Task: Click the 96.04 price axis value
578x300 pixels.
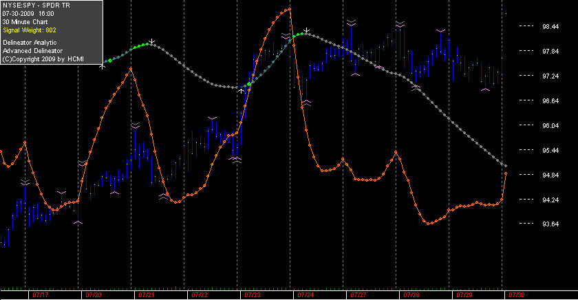Action: [550, 126]
